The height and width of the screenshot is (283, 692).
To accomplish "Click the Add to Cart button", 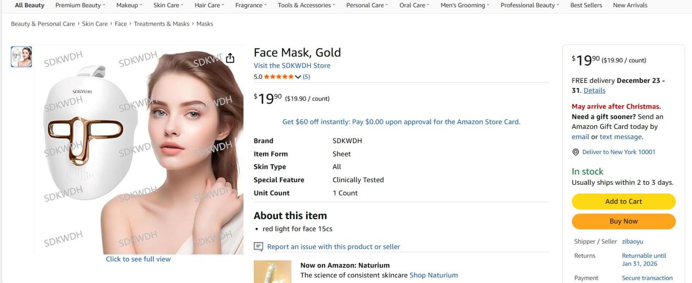I will point(623,201).
